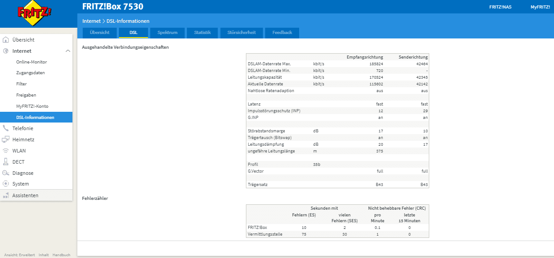Select DSL-Informationen submenu item
This screenshot has height=258, width=554.
click(x=36, y=117)
